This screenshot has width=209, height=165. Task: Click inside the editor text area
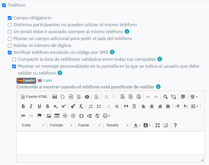click(110, 143)
